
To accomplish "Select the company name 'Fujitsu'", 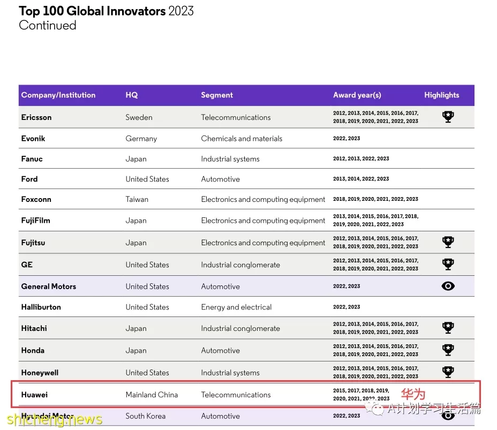I will [x=33, y=243].
